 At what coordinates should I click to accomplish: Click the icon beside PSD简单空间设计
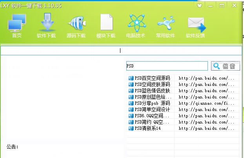click(131, 109)
